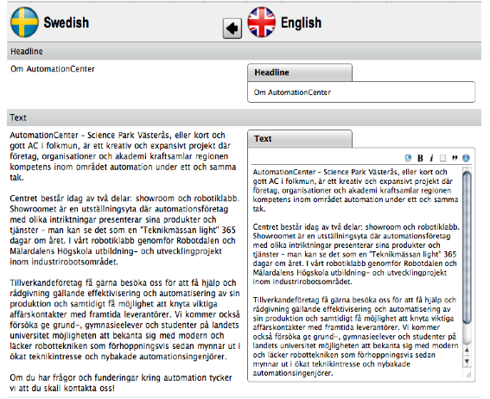
Task: Click the Text section header bar
Action: point(244,117)
